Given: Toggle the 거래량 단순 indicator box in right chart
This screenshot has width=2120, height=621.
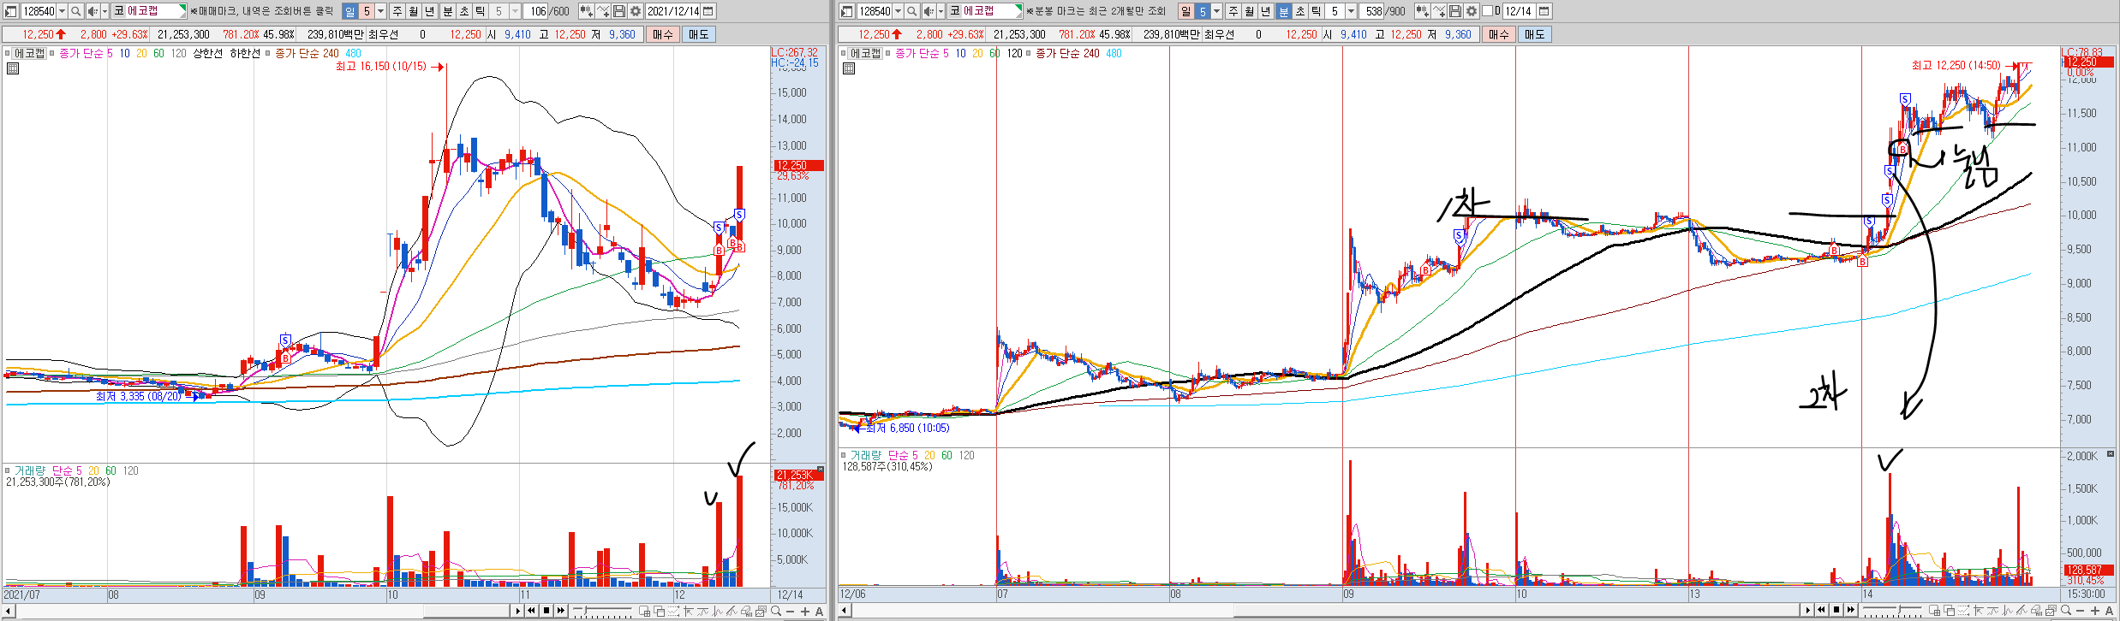Looking at the screenshot, I should pyautogui.click(x=844, y=455).
